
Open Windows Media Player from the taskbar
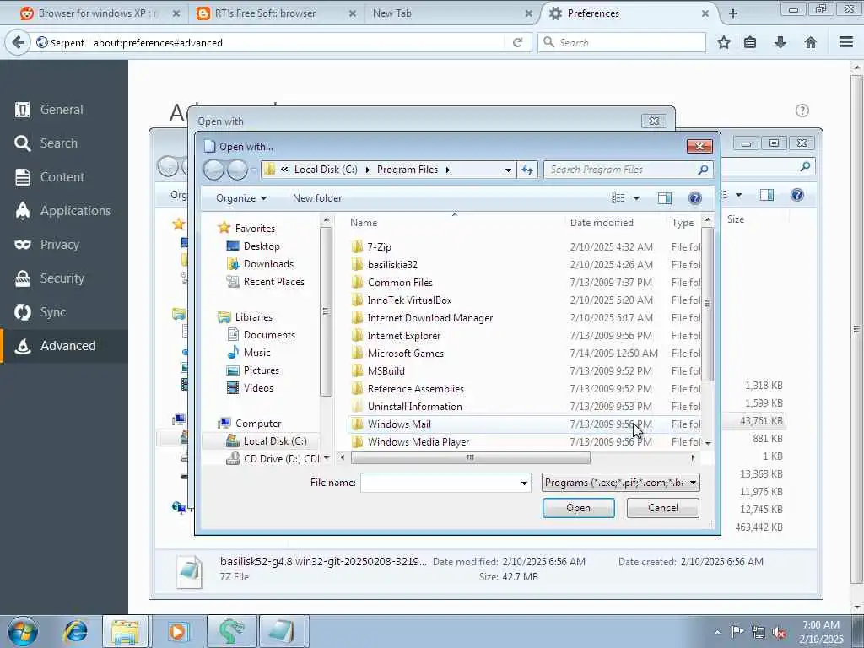click(178, 631)
